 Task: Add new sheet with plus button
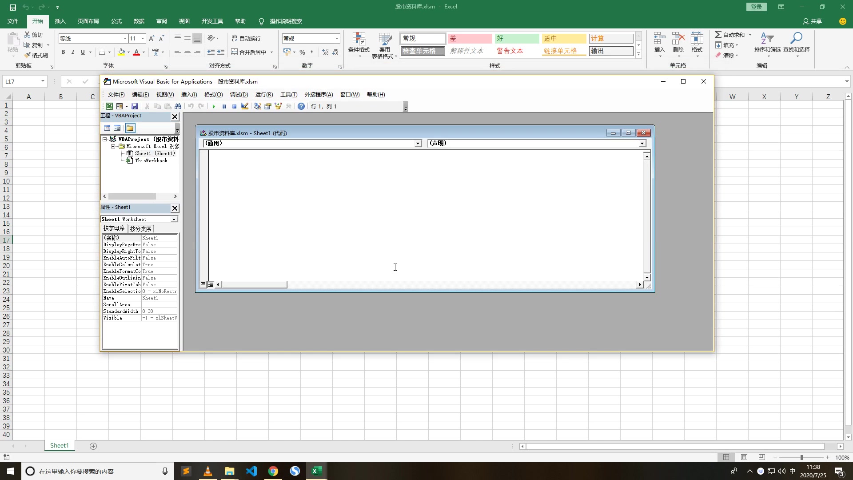(x=93, y=446)
